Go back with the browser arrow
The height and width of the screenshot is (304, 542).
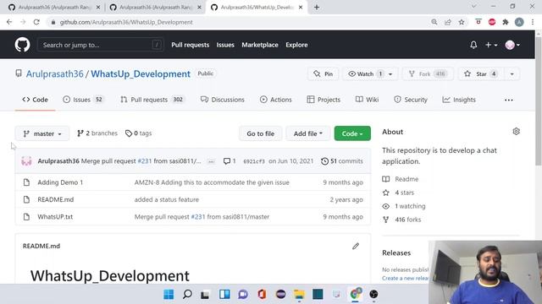(x=9, y=22)
